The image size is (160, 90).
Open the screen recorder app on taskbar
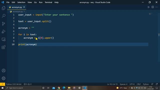coord(74,88)
